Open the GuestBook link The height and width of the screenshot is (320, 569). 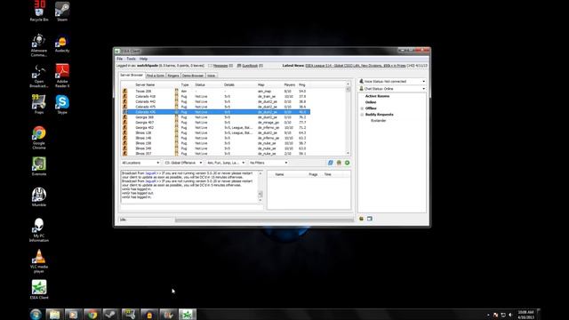coord(250,66)
